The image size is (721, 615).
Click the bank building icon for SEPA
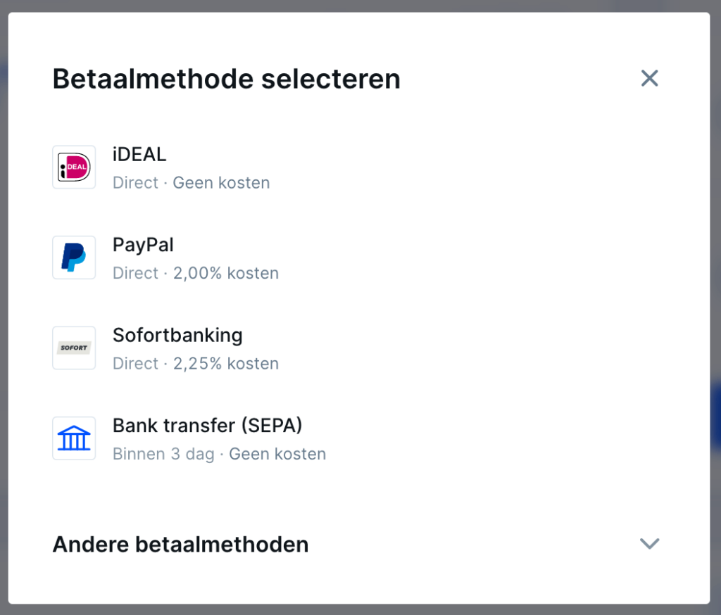click(73, 438)
